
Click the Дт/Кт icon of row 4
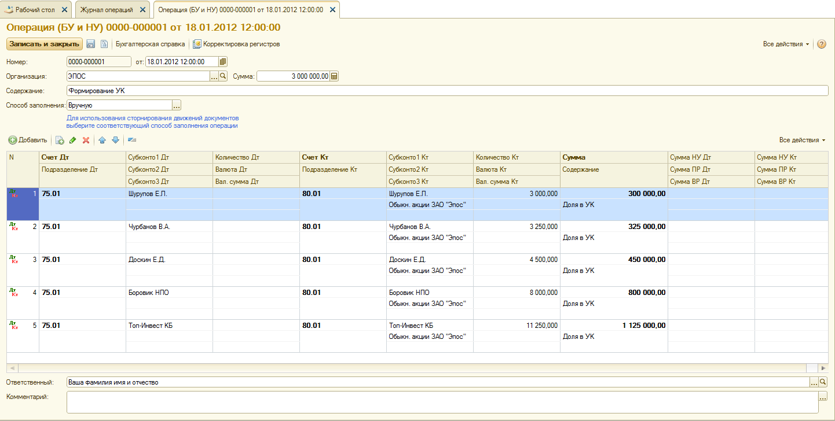click(x=14, y=293)
